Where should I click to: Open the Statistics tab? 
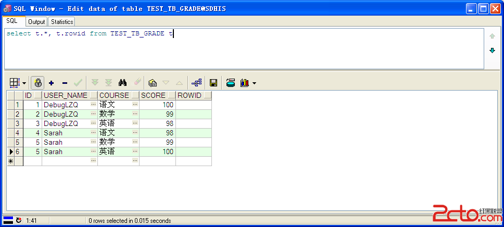click(x=62, y=21)
